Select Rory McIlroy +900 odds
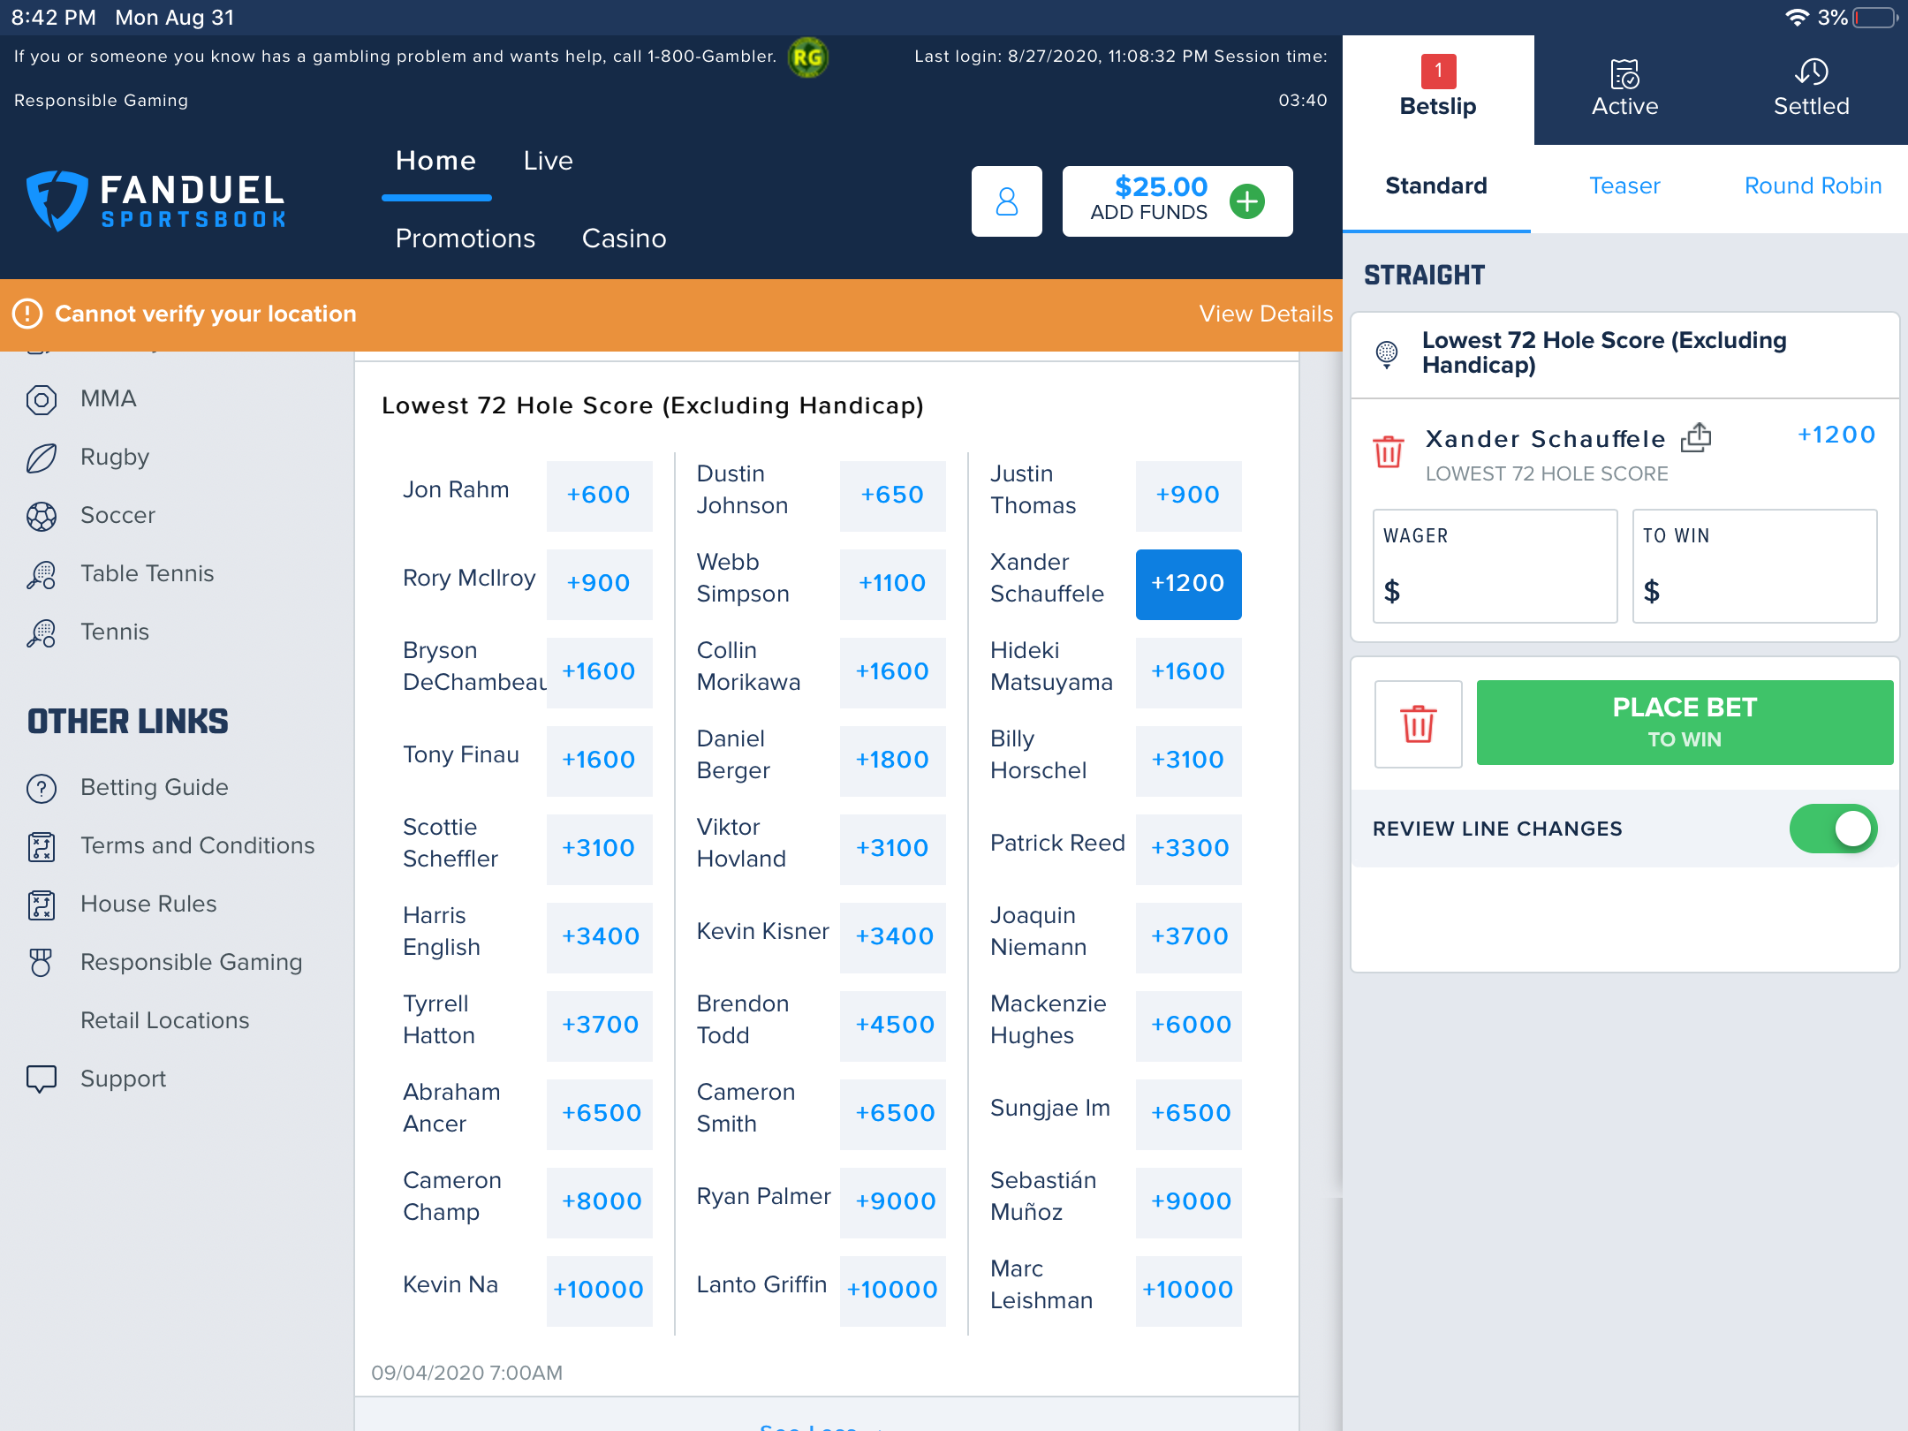 [x=599, y=584]
